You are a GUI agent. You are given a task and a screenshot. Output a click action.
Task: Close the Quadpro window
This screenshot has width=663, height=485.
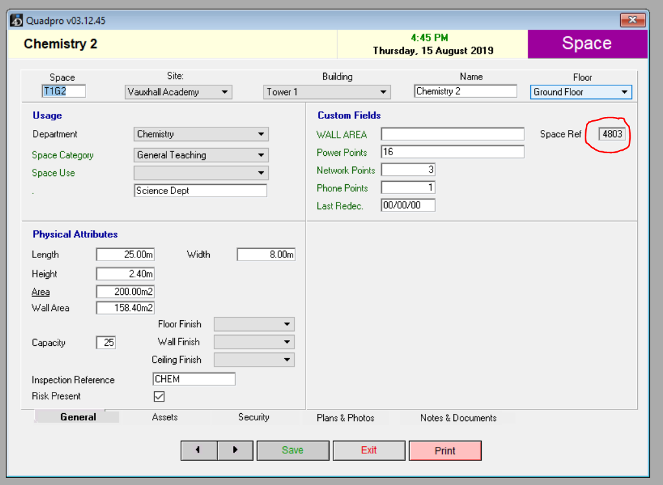[633, 20]
